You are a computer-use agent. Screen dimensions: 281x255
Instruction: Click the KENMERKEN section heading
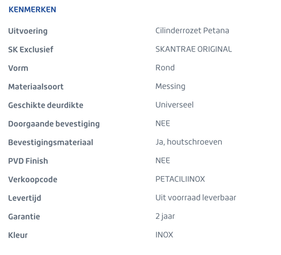point(32,9)
